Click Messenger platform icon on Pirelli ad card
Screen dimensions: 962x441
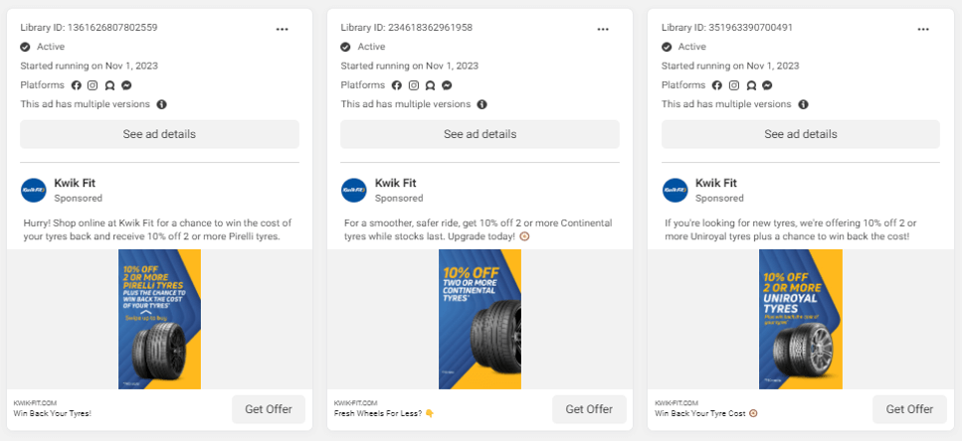126,85
